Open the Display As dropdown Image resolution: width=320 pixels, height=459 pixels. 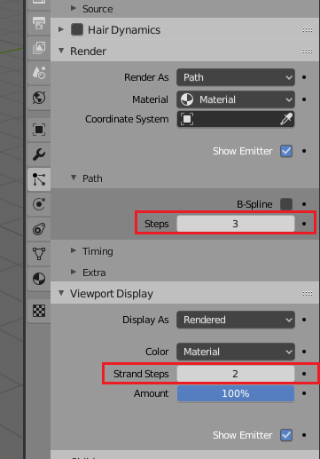tap(236, 320)
